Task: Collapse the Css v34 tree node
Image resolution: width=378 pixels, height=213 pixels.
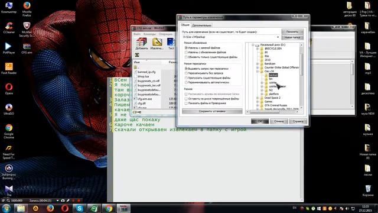Action: [x=258, y=71]
